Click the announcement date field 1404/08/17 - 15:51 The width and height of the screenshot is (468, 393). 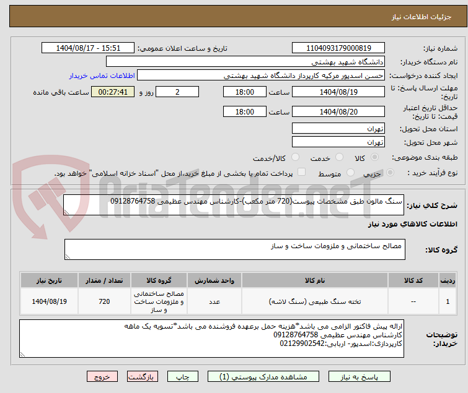(88, 48)
